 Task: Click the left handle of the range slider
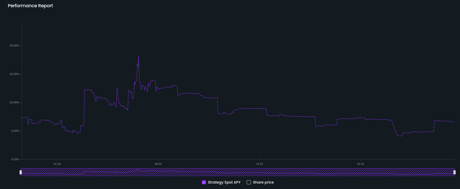pos(21,172)
